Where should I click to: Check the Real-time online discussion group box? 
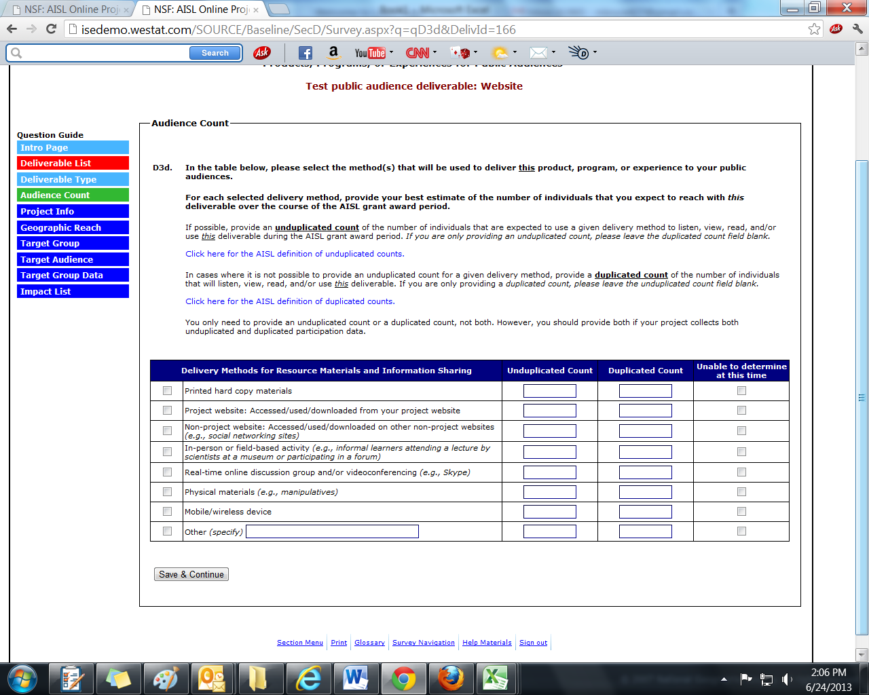point(167,472)
